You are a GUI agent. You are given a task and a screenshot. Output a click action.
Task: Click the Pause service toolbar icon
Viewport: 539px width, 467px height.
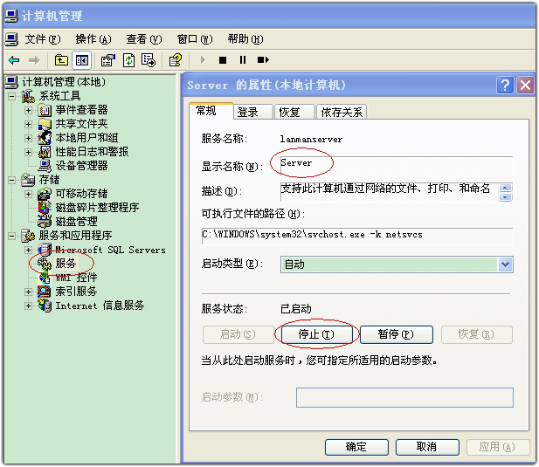point(243,60)
